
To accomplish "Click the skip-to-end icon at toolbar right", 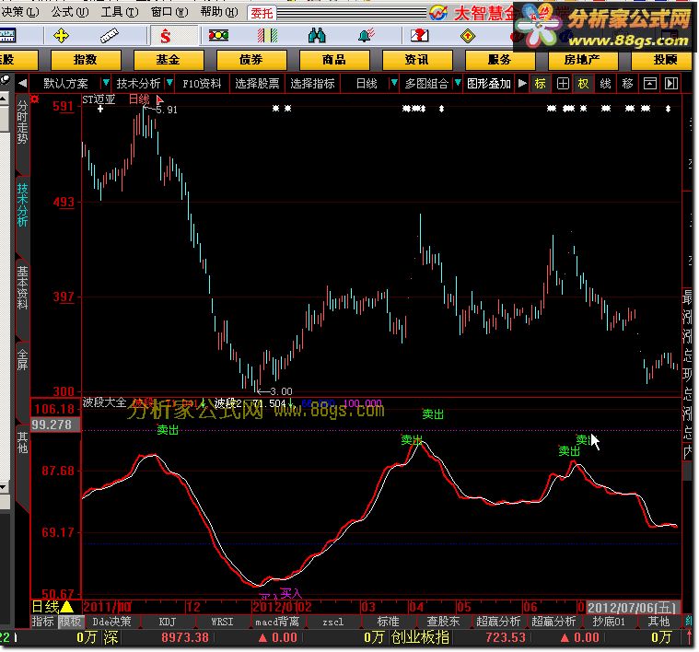I will click(671, 83).
